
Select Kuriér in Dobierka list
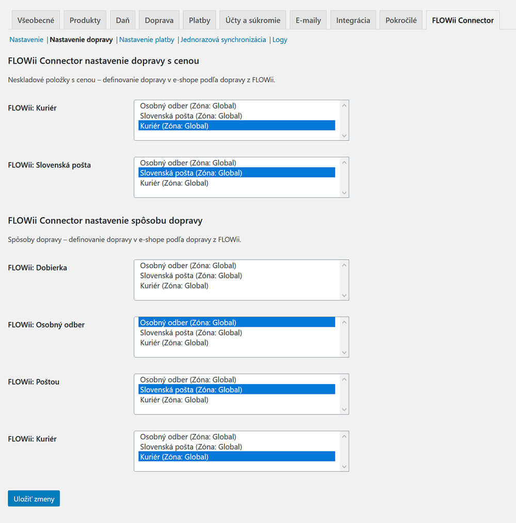(x=237, y=286)
